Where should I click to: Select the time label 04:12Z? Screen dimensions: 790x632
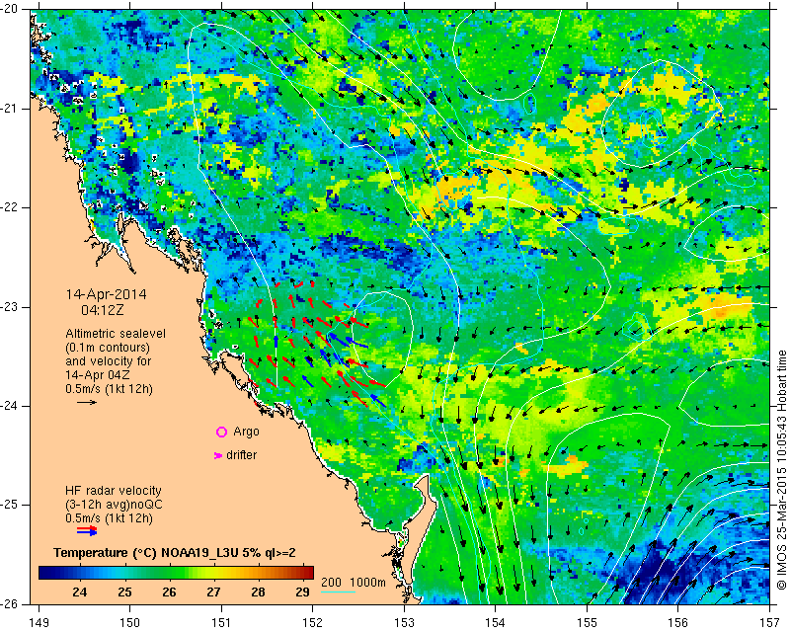[103, 310]
